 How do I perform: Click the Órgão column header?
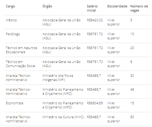point(47,6)
